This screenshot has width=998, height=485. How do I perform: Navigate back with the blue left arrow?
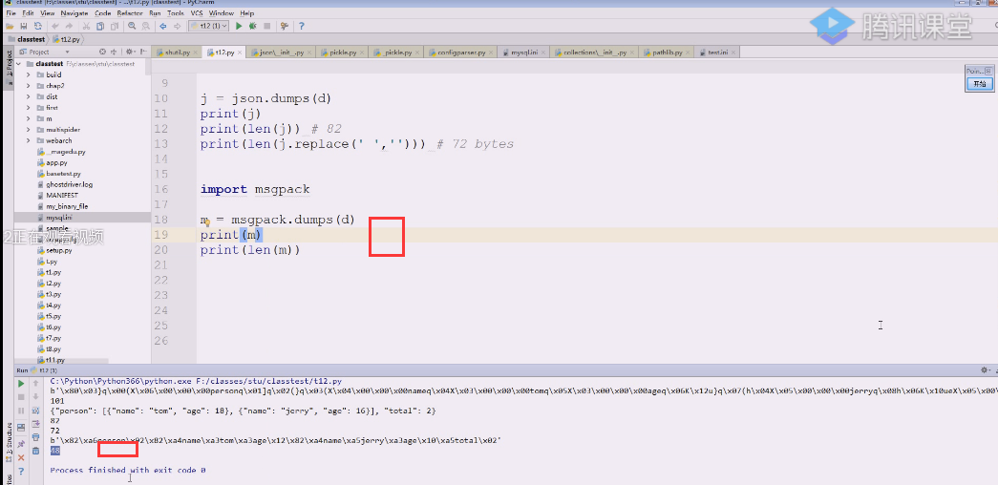pos(163,26)
